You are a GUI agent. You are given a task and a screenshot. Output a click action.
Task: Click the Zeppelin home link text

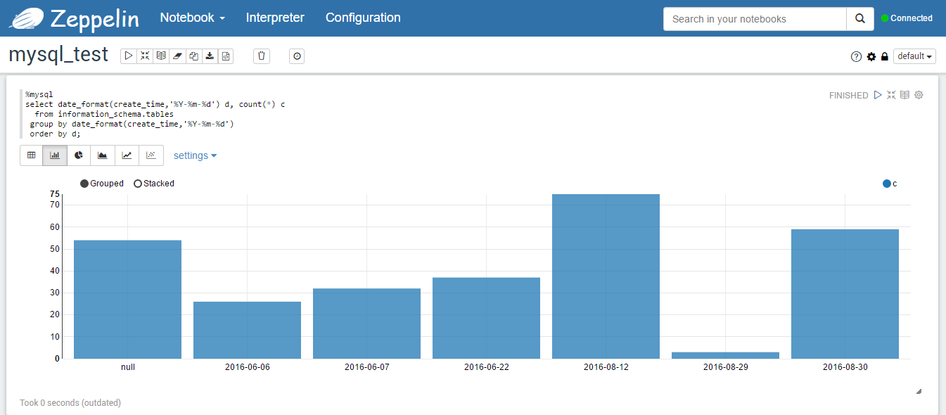94,19
